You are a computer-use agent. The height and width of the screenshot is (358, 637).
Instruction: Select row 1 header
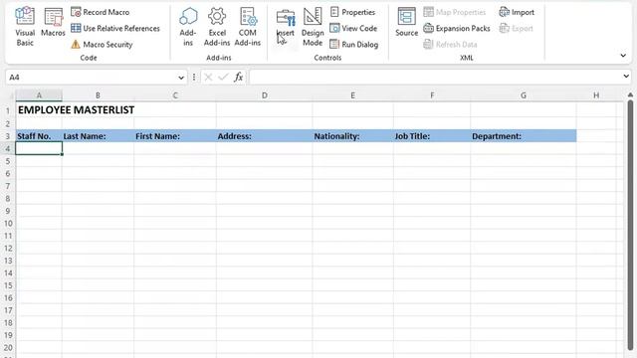click(x=8, y=110)
